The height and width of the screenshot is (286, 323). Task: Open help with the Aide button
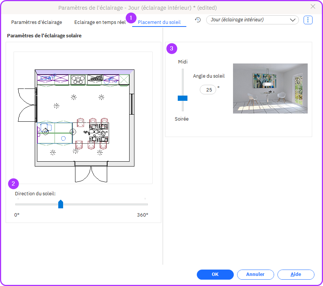point(296,274)
